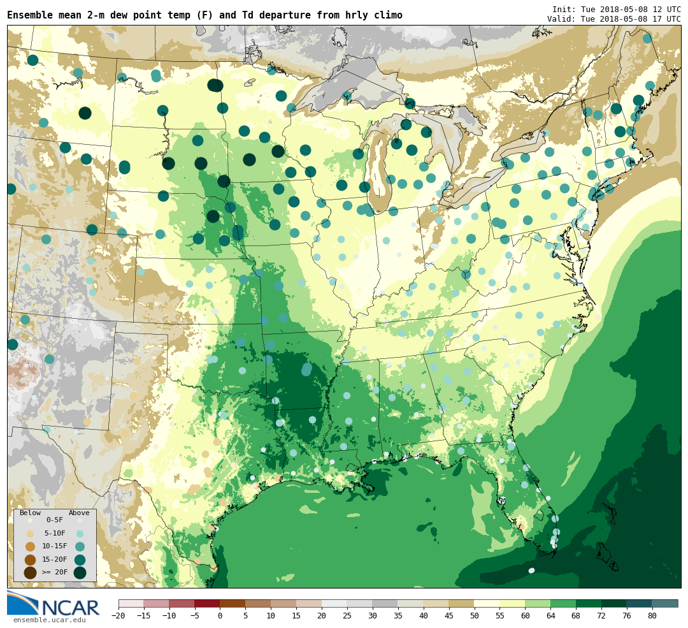Click the Valid time text
Viewport: 688px width, 628px height.
click(613, 19)
